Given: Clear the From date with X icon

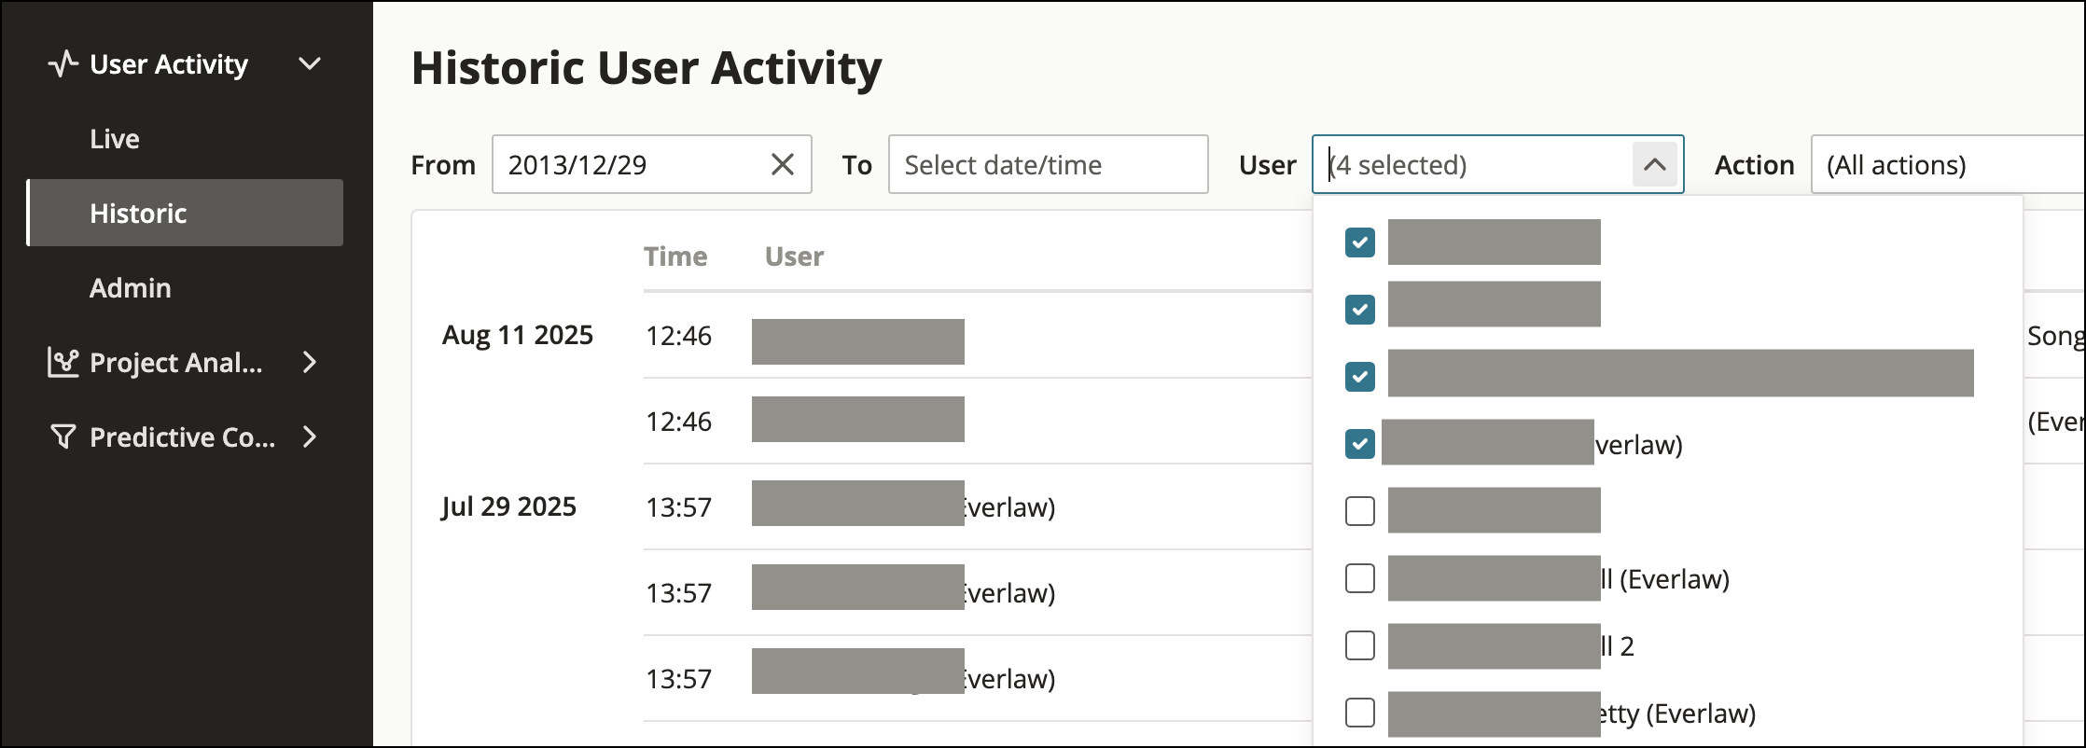Looking at the screenshot, I should pos(783,164).
